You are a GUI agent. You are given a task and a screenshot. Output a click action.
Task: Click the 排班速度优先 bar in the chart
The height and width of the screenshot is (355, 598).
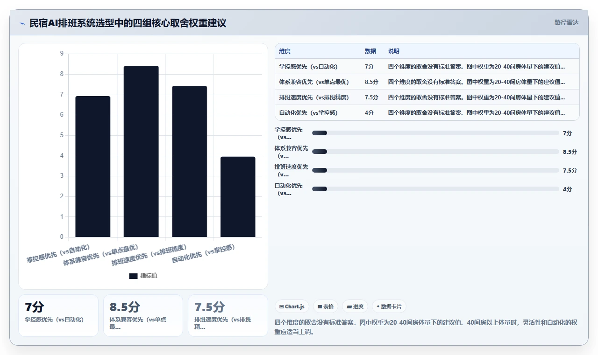pyautogui.click(x=190, y=161)
